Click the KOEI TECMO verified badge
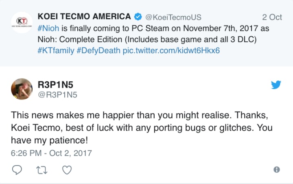Image resolution: width=293 pixels, height=184 pixels. [138, 17]
